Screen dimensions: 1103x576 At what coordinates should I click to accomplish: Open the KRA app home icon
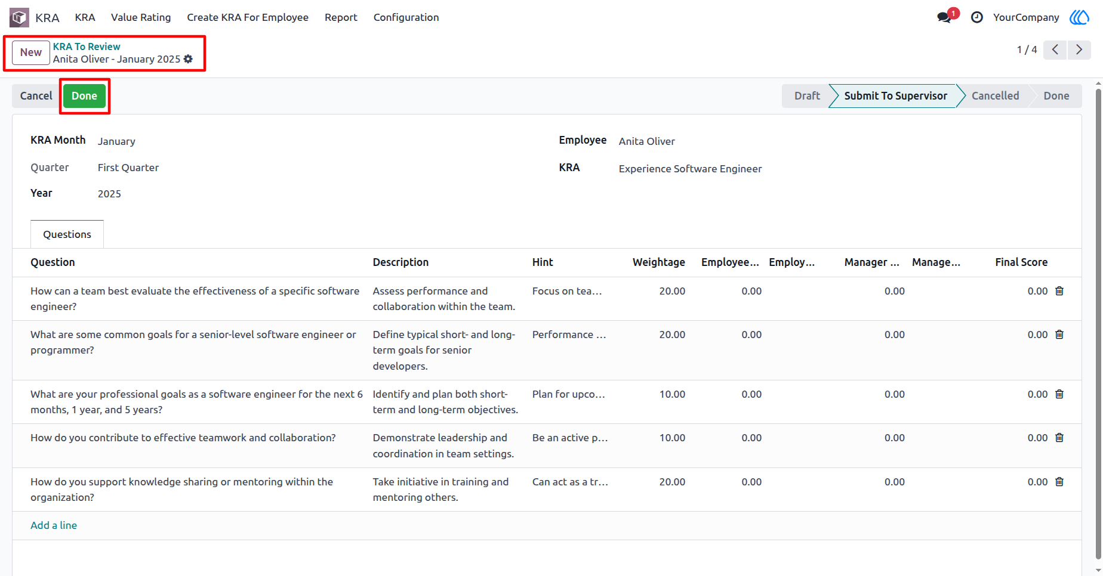tap(19, 17)
